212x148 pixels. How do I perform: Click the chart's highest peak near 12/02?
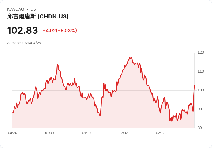[x=130, y=57]
